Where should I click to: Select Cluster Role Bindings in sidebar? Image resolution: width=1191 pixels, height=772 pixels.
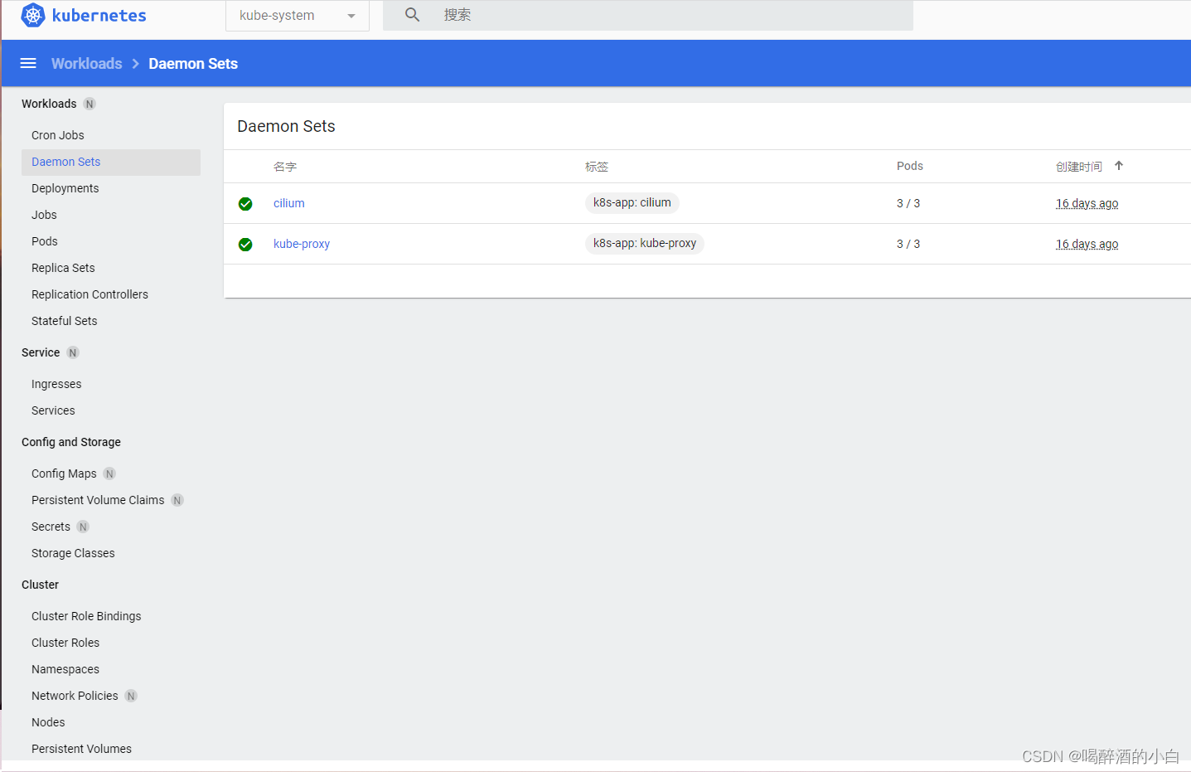point(86,616)
